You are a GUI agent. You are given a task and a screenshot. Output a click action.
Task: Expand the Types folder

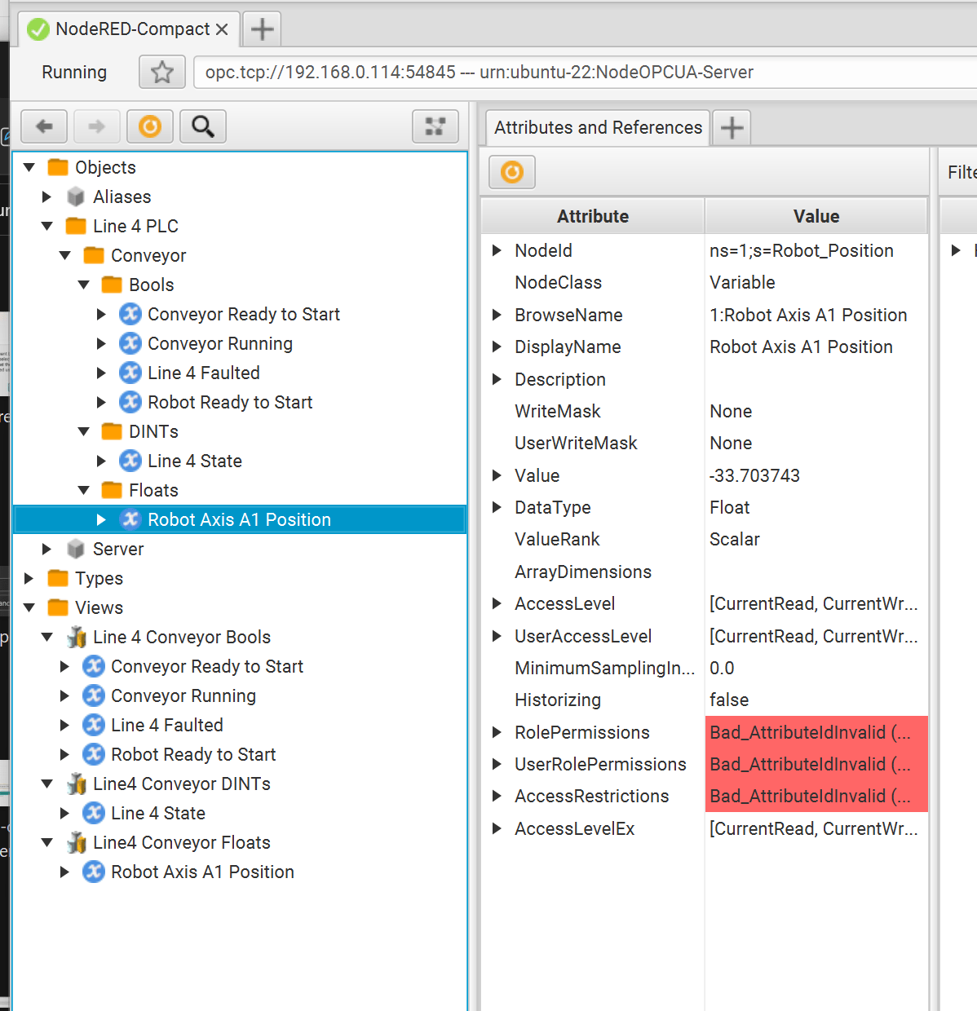(x=29, y=578)
